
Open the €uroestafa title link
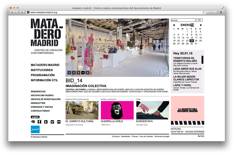[144, 121]
